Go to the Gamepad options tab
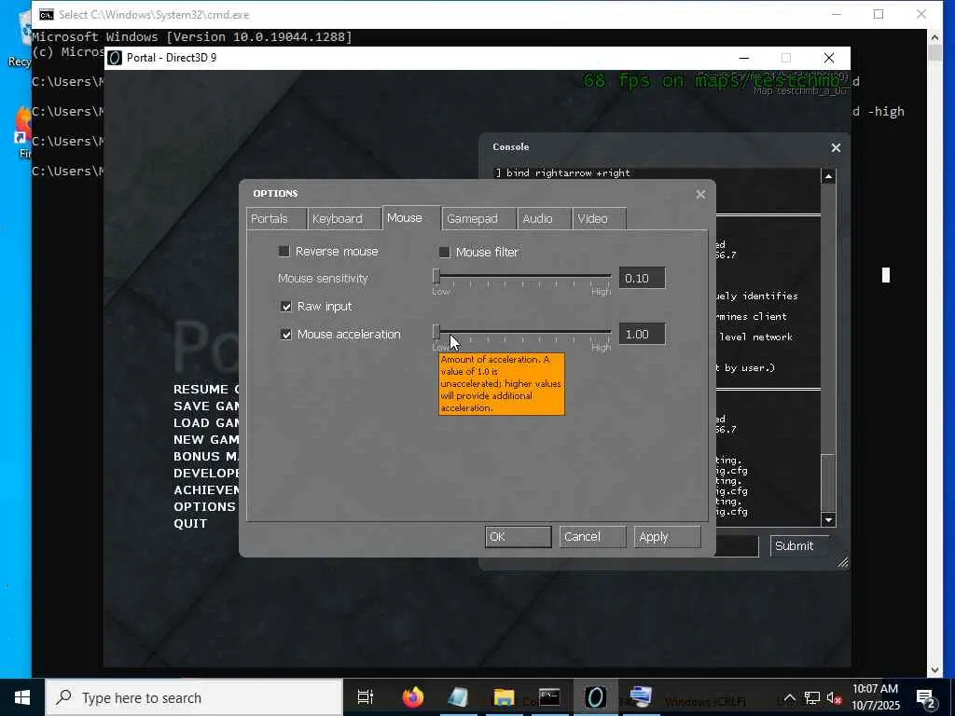This screenshot has height=716, width=955. point(478,218)
